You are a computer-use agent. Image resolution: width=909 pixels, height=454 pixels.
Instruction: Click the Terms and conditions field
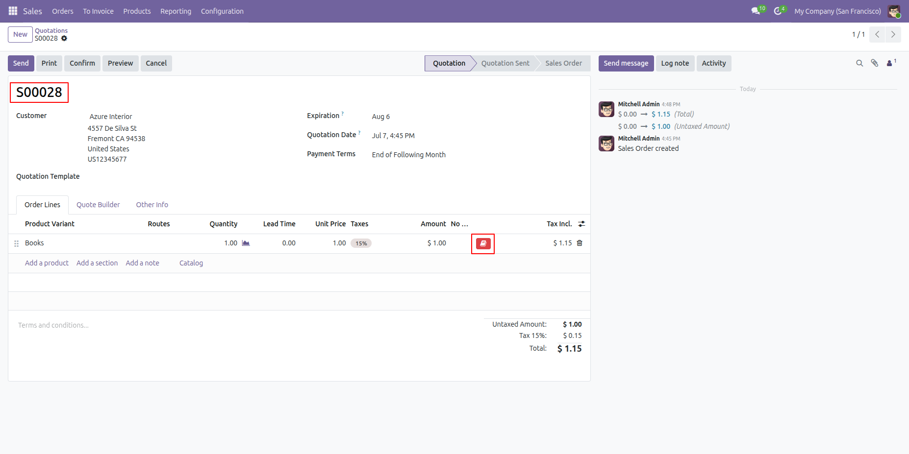tap(53, 325)
